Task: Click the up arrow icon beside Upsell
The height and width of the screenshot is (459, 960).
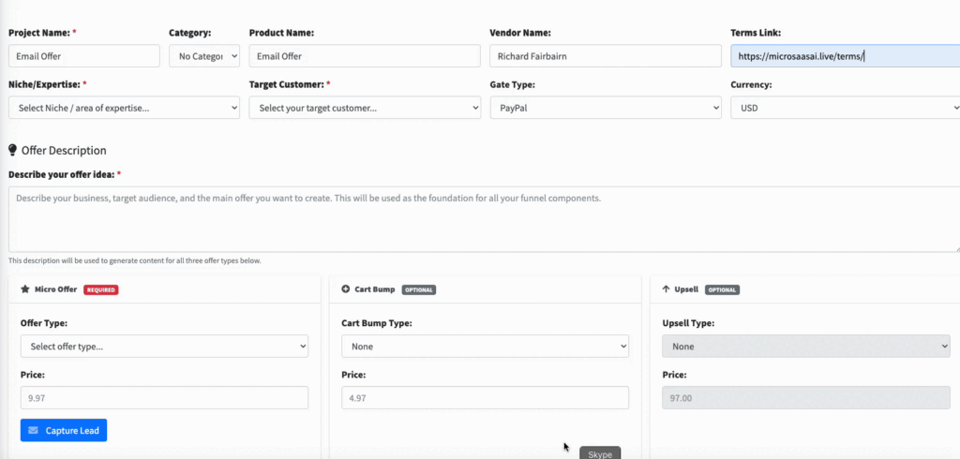Action: pyautogui.click(x=666, y=289)
